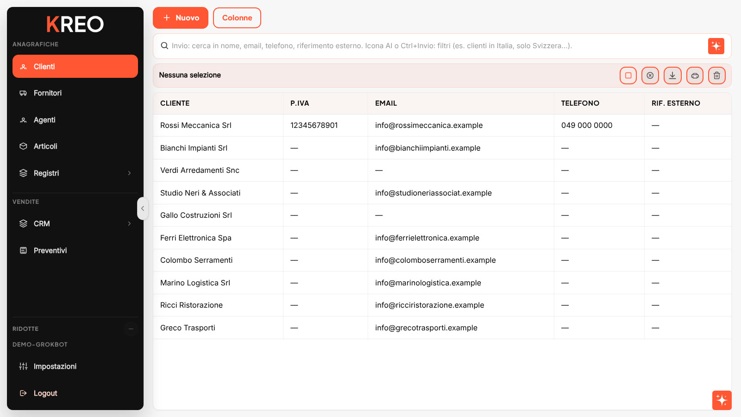Clear selection with the circled X icon
Screen dimensions: 741x417
pos(650,76)
